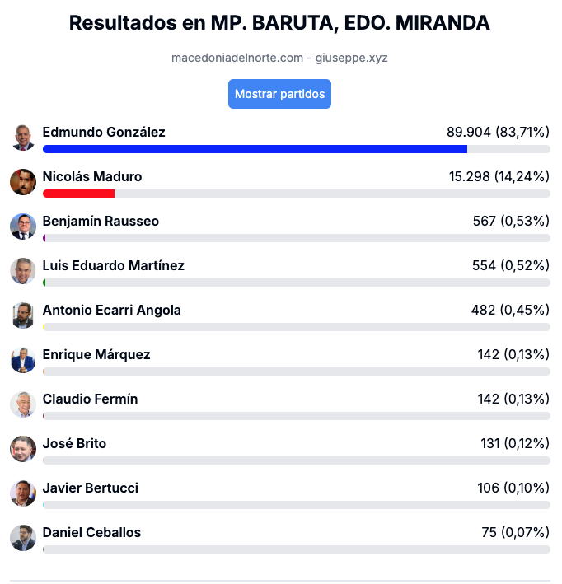
Task: Click the Resultados en MP. BARUTA heading
Action: [x=279, y=23]
